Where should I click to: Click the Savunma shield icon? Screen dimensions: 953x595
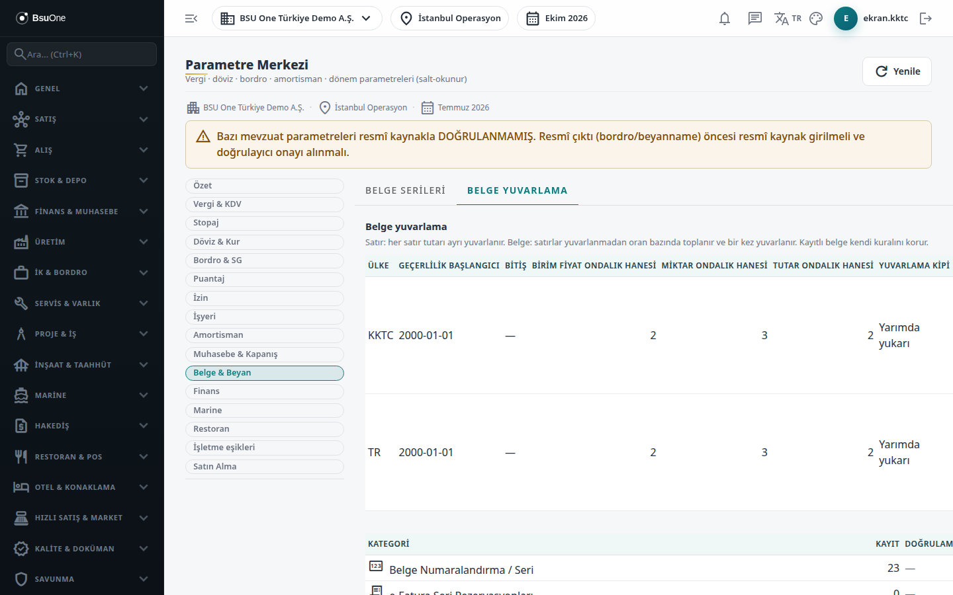click(21, 579)
